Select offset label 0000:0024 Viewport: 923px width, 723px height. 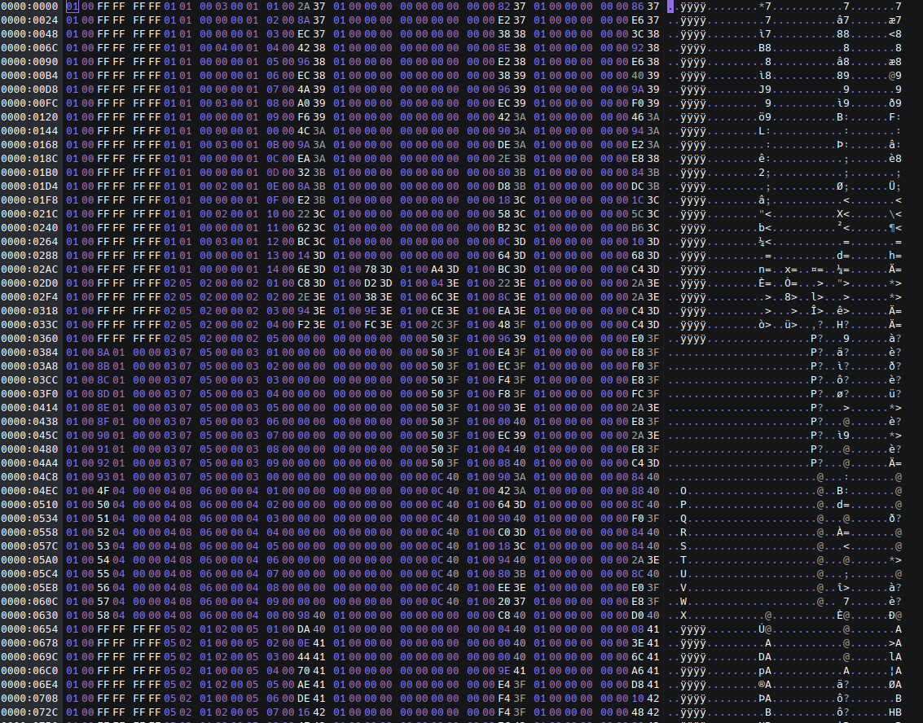(x=29, y=20)
